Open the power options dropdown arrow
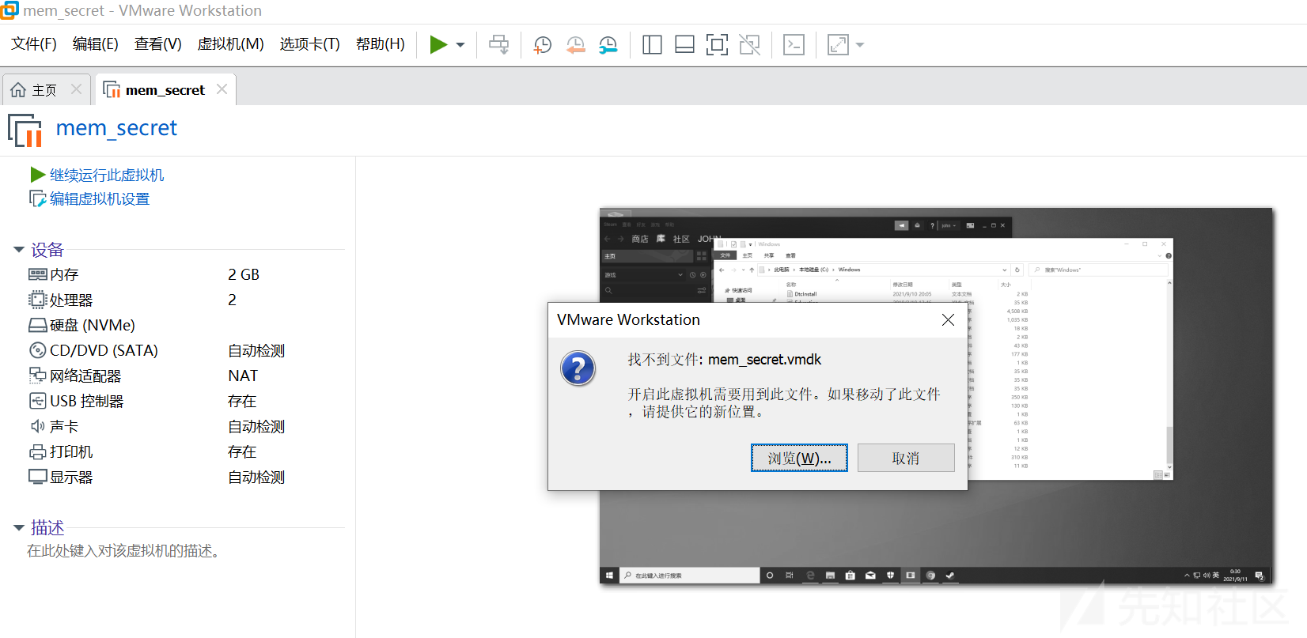This screenshot has width=1307, height=638. tap(460, 45)
